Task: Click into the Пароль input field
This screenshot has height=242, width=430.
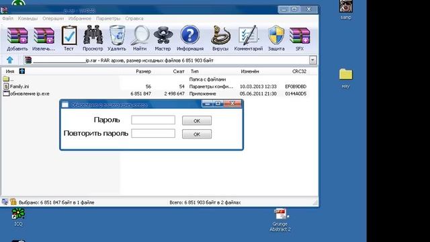Action: point(153,120)
